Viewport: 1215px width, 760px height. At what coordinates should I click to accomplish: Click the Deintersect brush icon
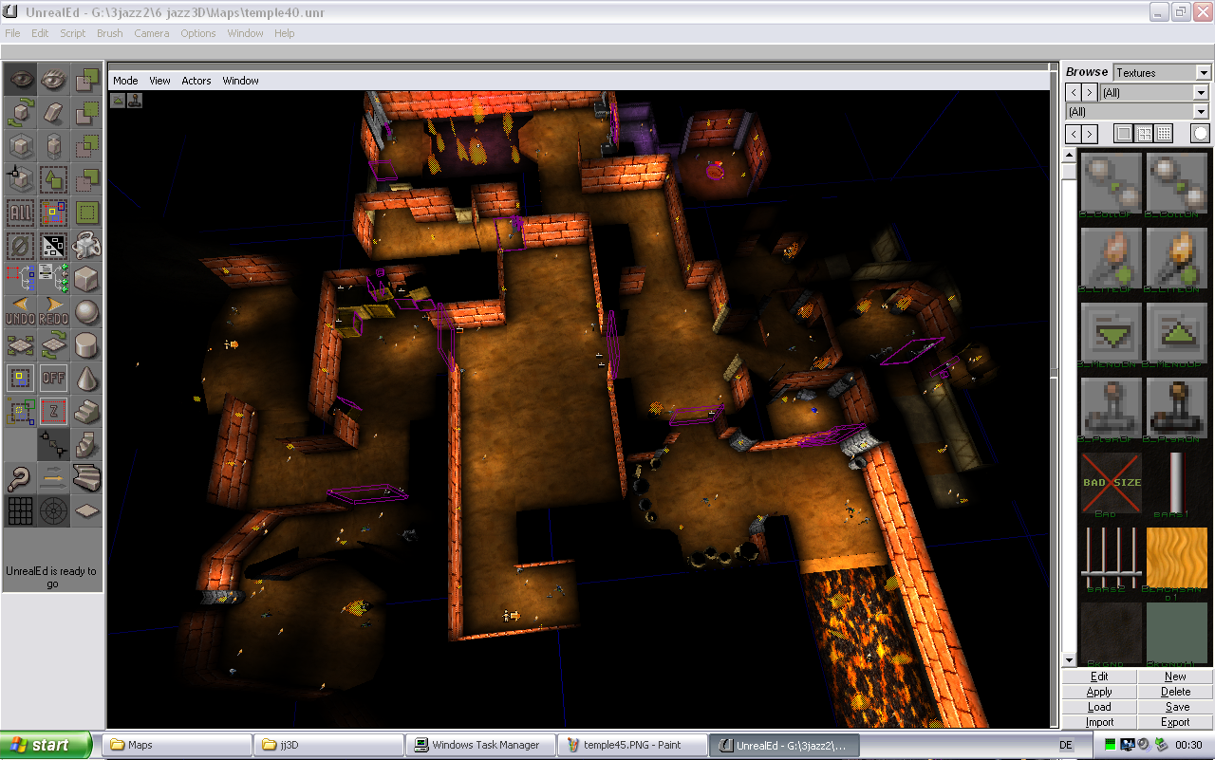(87, 179)
